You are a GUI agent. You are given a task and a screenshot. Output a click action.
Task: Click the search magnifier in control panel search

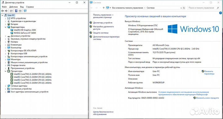[x=218, y=8]
